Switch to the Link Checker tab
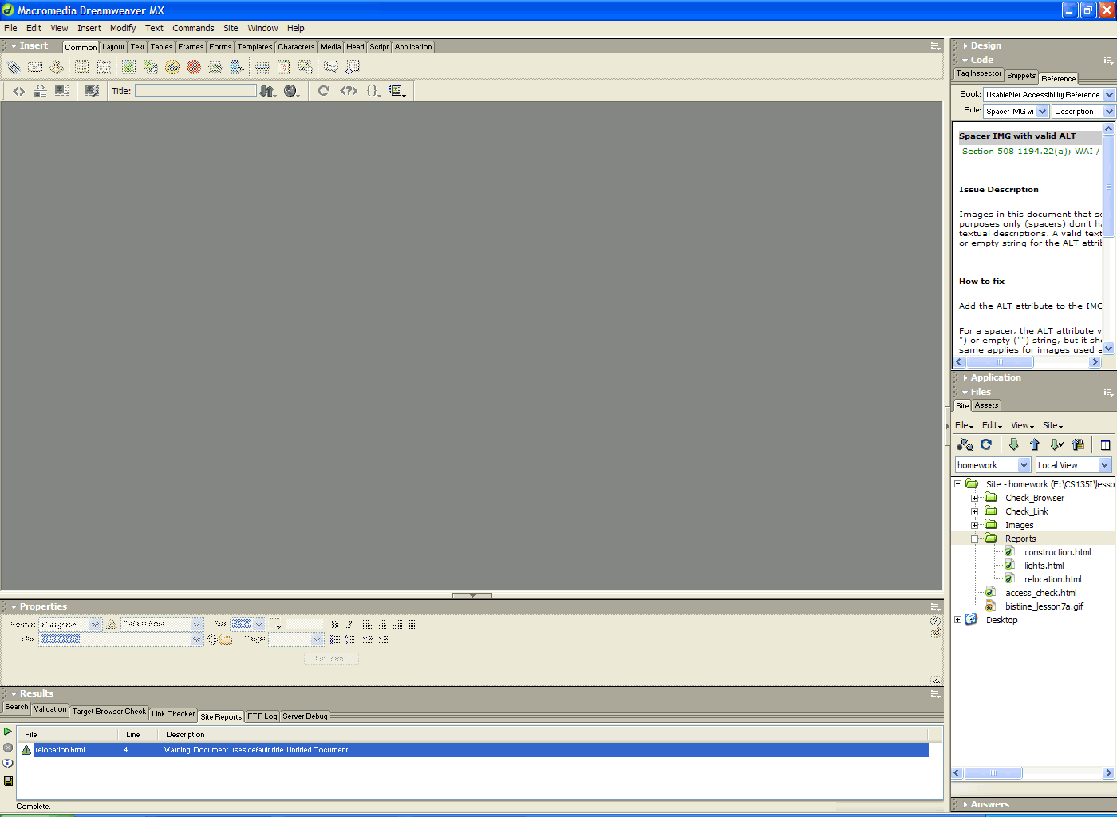The image size is (1117, 817). [x=173, y=714]
